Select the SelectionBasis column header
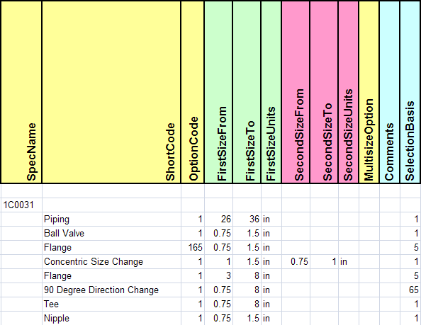 (410, 92)
